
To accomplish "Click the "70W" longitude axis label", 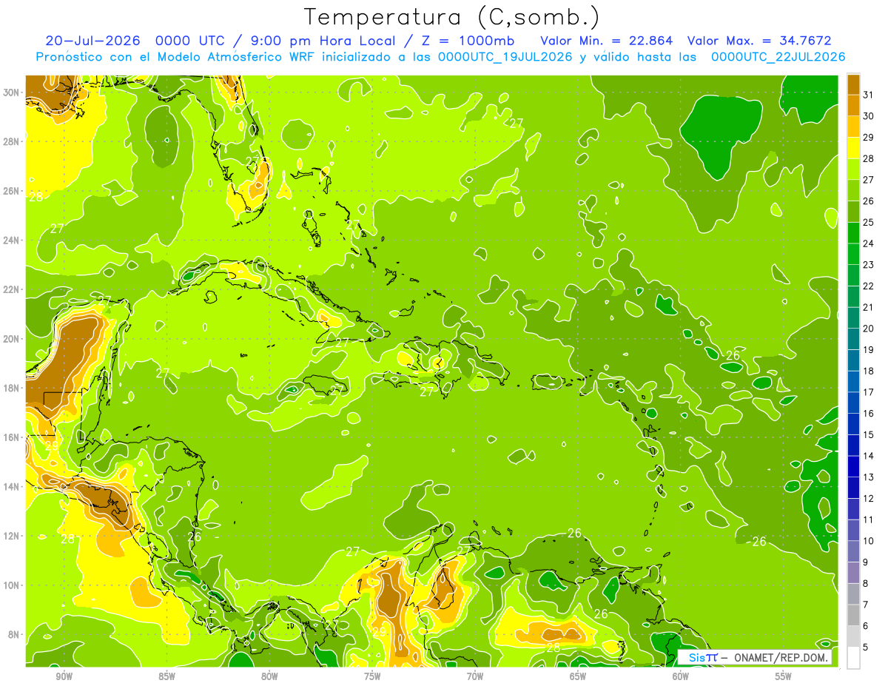I will point(475,676).
